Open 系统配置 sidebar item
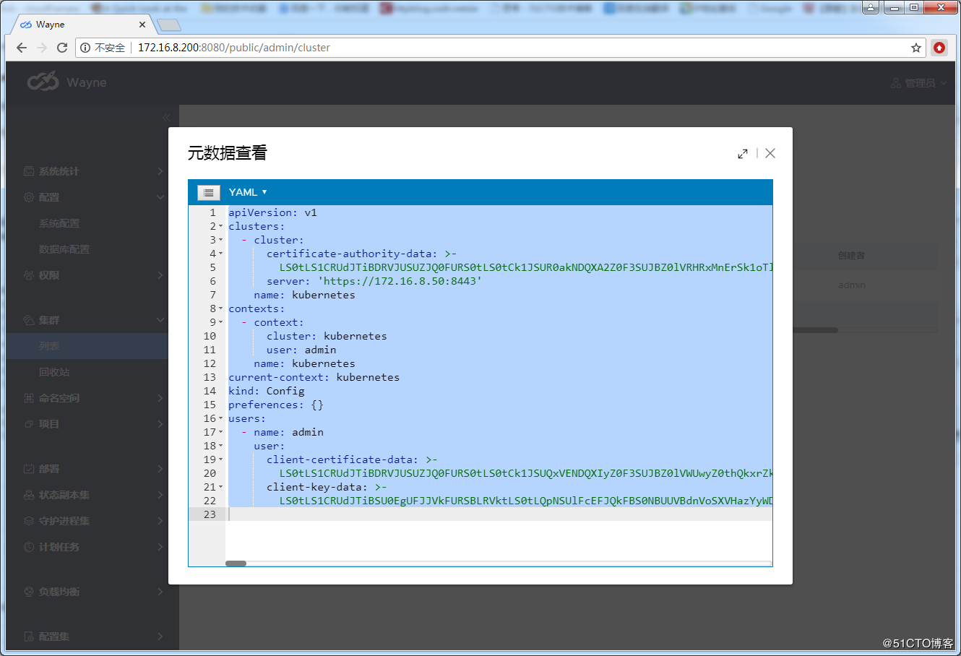 59,223
